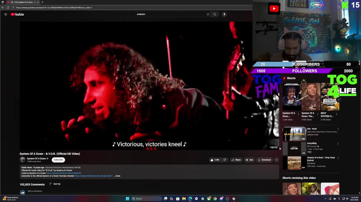Start voice search with microphone icon
The height and width of the screenshot is (202, 361).
click(224, 14)
